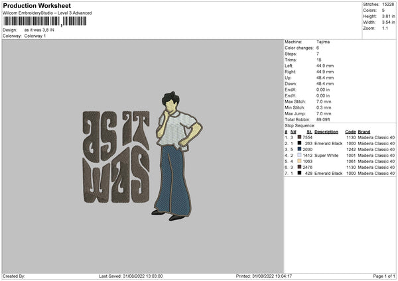Click the code "1242" in the stop sequence

[x=351, y=149]
